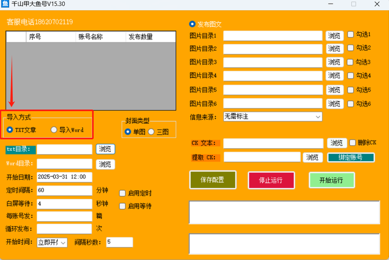Viewport: 389px width, 260px height.
Task: Click 浏览 next to 图片目录3
Action: coord(334,62)
